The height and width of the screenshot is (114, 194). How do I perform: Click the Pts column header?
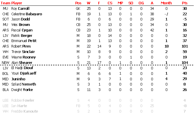coord(184,3)
